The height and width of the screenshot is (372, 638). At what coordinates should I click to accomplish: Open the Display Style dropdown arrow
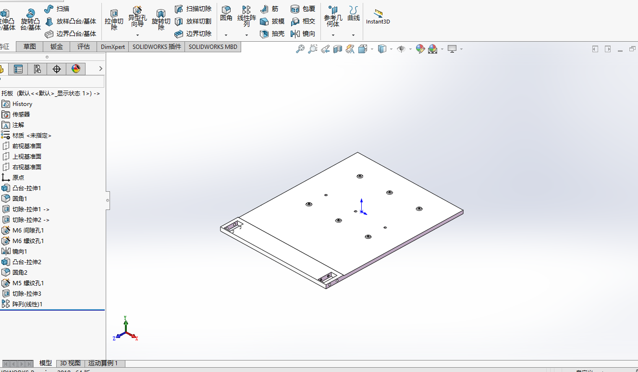391,49
